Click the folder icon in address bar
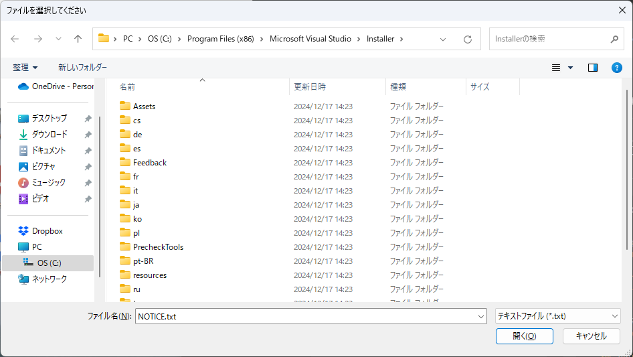This screenshot has width=633, height=357. click(104, 38)
